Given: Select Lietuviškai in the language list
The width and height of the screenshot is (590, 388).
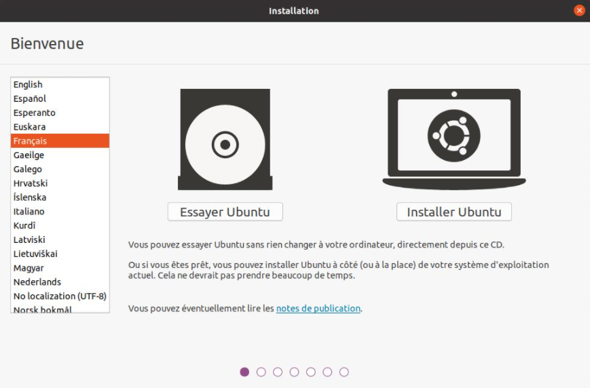Looking at the screenshot, I should pos(60,254).
